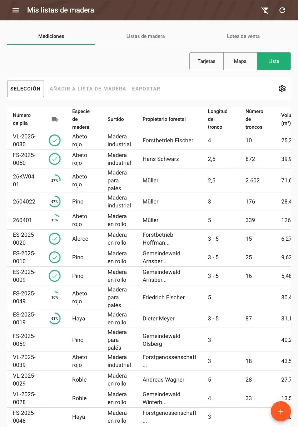Open row VL-2025-0030
The width and height of the screenshot is (298, 427).
149,141
